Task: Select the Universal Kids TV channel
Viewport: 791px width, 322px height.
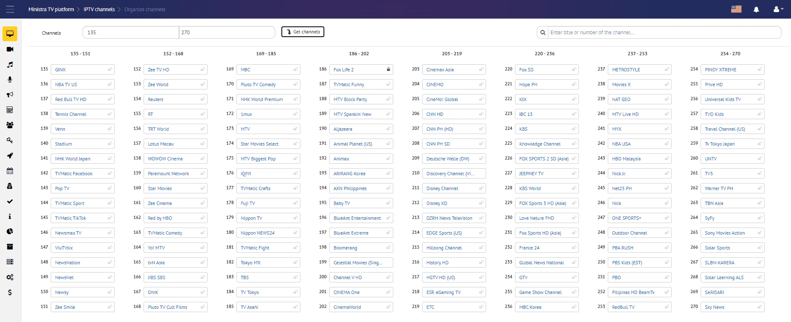Action: point(732,99)
